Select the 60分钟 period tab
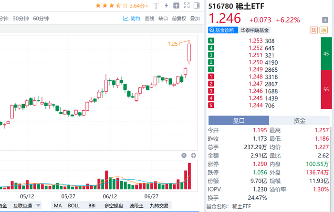 click(41, 19)
